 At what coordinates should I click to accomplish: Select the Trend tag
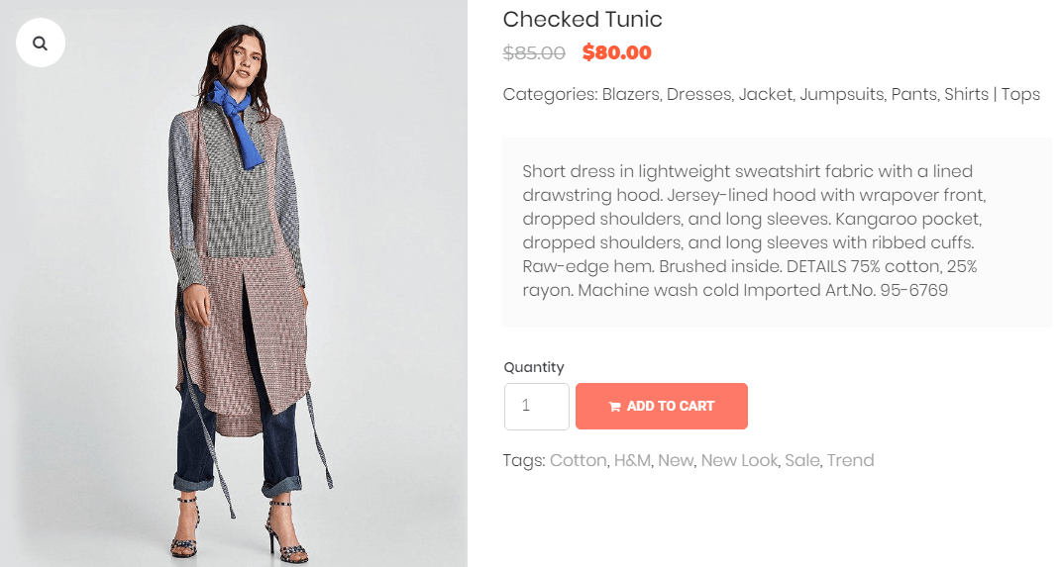851,460
